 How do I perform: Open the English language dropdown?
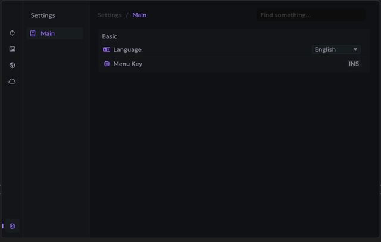tap(336, 49)
